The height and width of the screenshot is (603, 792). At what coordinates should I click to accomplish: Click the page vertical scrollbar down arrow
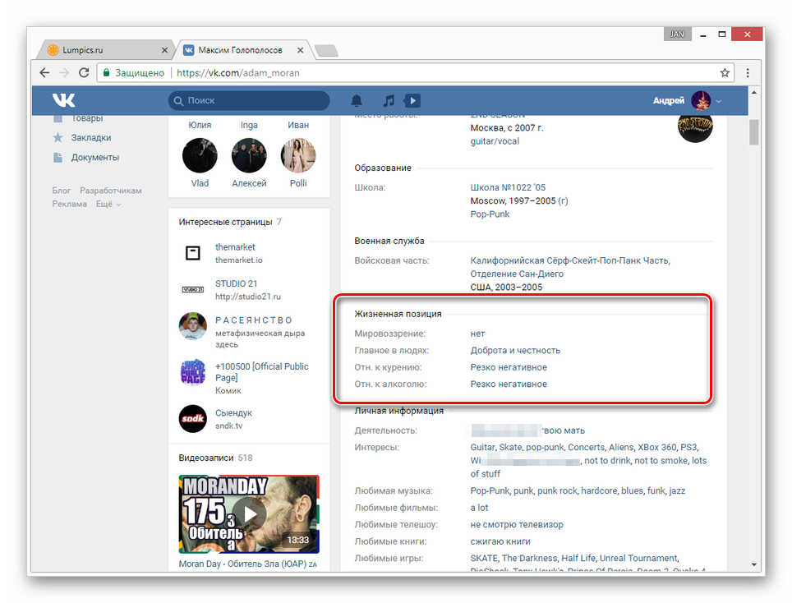(x=754, y=565)
